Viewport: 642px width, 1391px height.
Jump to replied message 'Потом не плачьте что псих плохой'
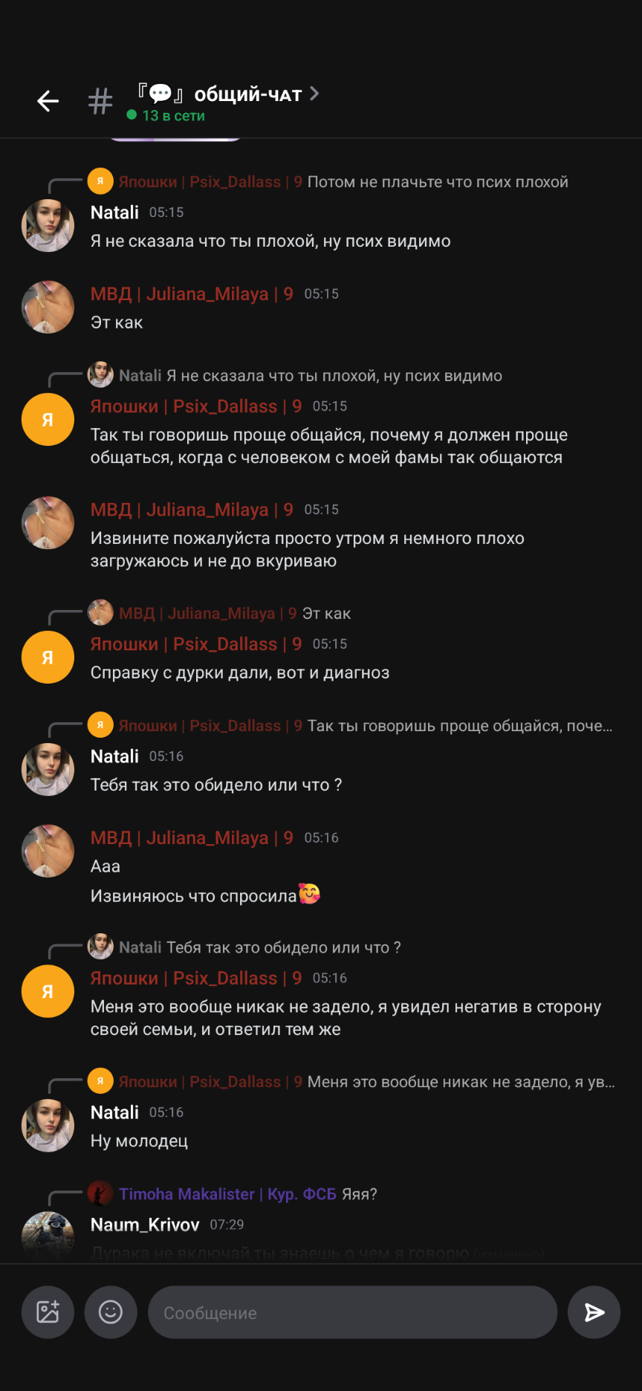(438, 182)
